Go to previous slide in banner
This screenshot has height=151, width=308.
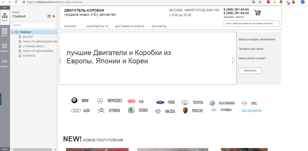coord(60,61)
